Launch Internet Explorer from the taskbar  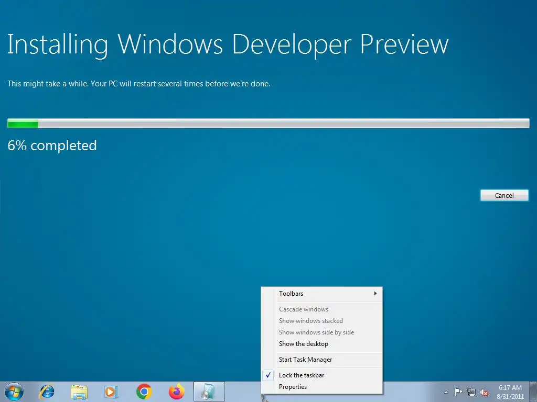click(x=47, y=392)
